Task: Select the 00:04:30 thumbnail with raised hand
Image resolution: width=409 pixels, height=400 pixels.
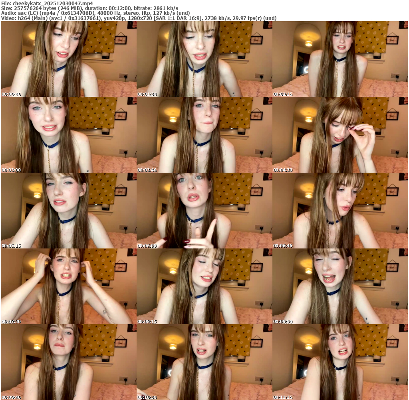Action: tap(340, 135)
